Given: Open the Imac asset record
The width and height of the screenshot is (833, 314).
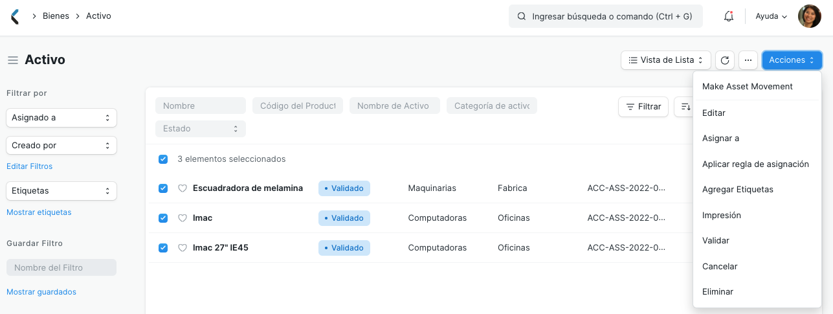Looking at the screenshot, I should [x=203, y=218].
